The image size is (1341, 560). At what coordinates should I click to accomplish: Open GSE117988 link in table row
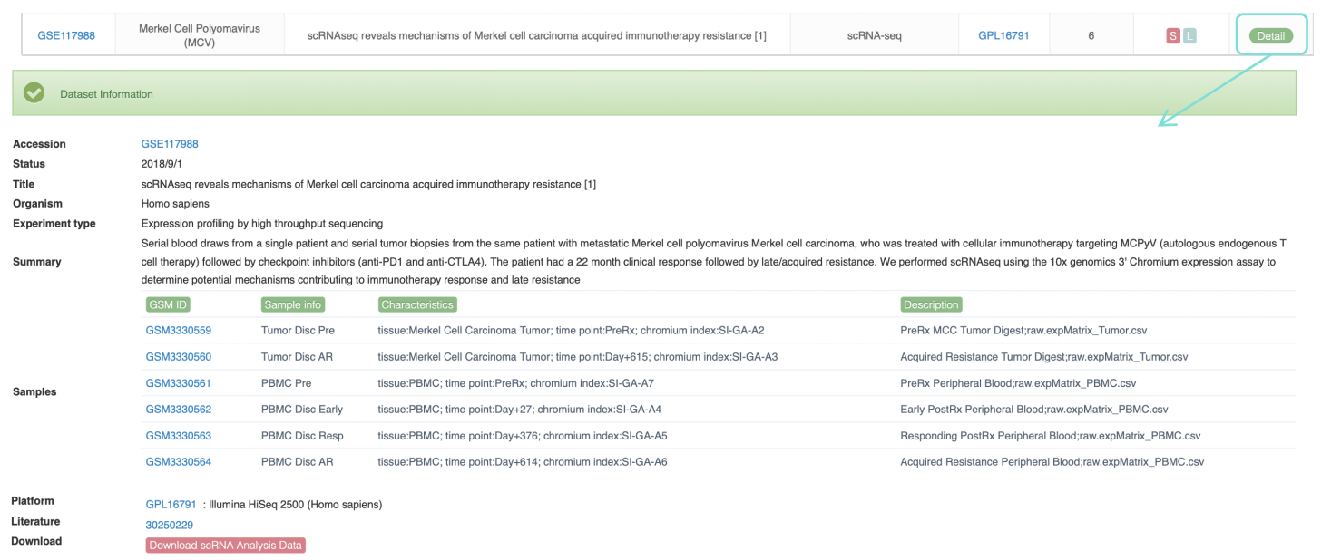click(66, 36)
